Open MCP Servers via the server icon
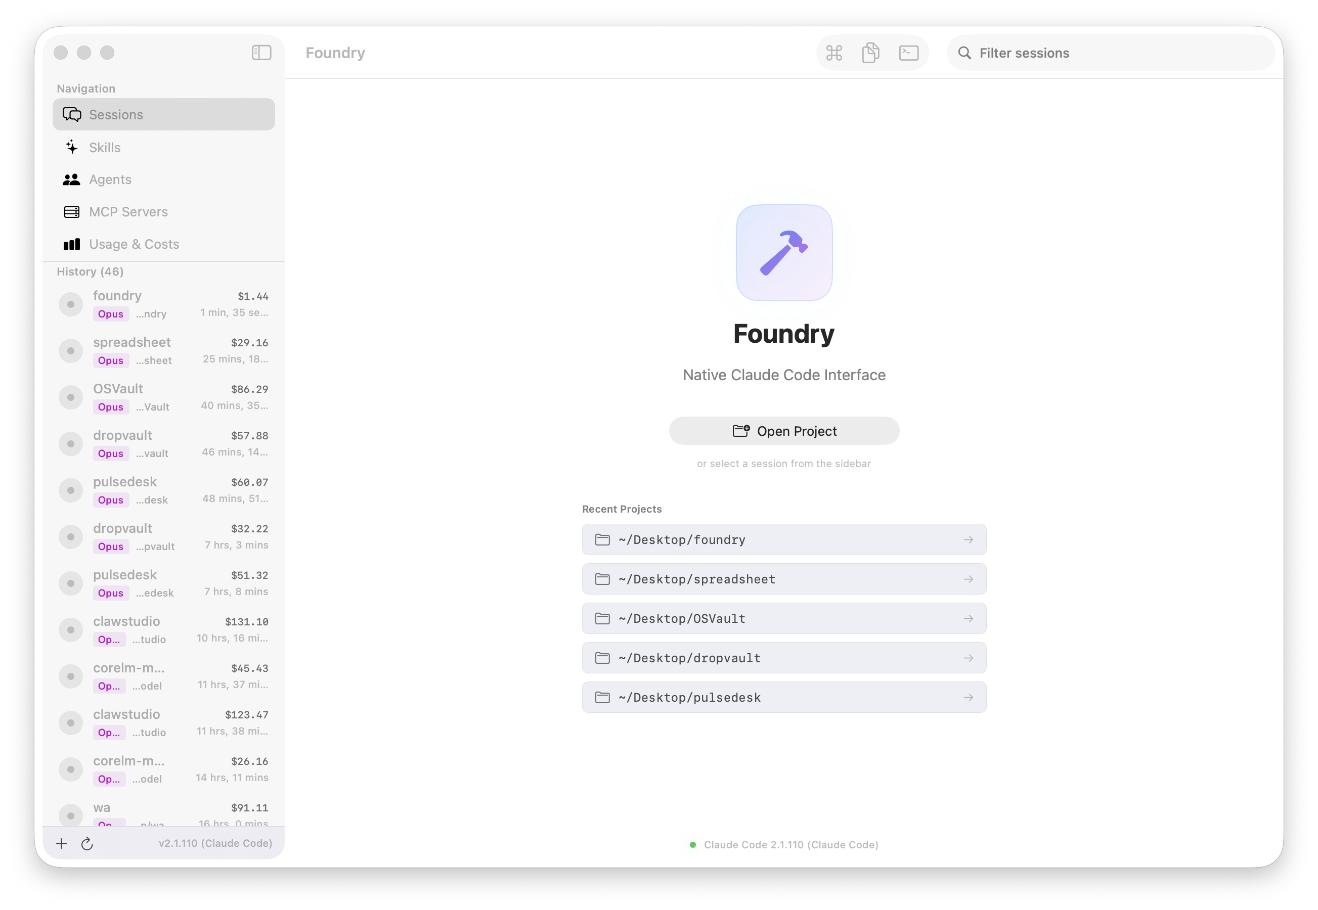The height and width of the screenshot is (910, 1318). tap(71, 211)
